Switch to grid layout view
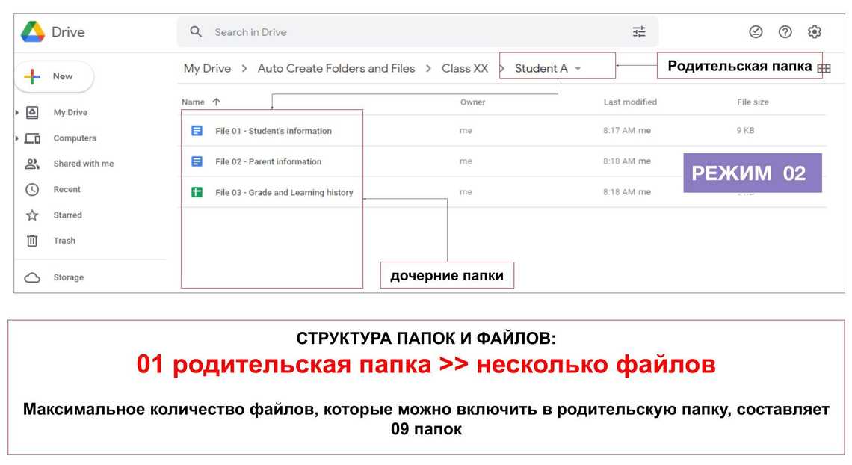The height and width of the screenshot is (465, 852). pos(824,68)
